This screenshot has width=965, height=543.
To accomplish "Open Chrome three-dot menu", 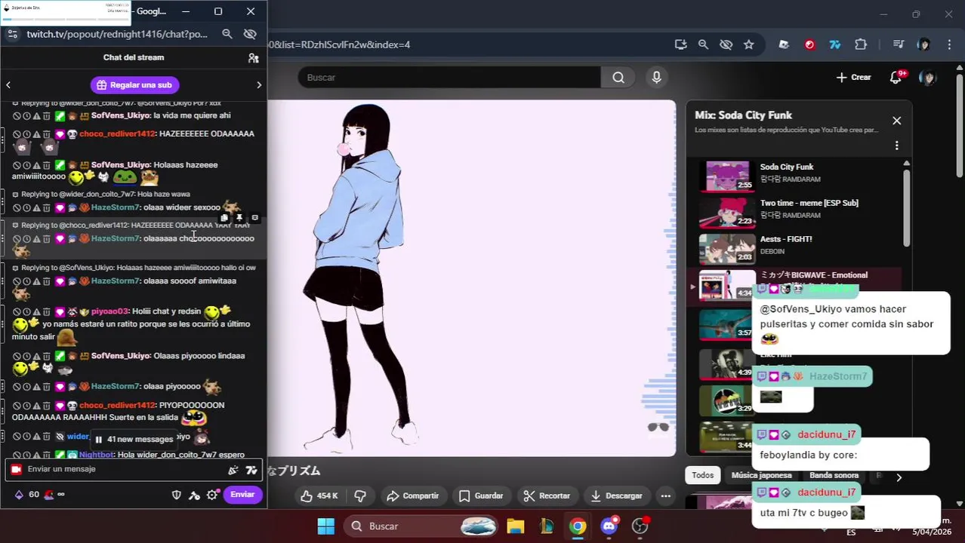I will pyautogui.click(x=949, y=44).
